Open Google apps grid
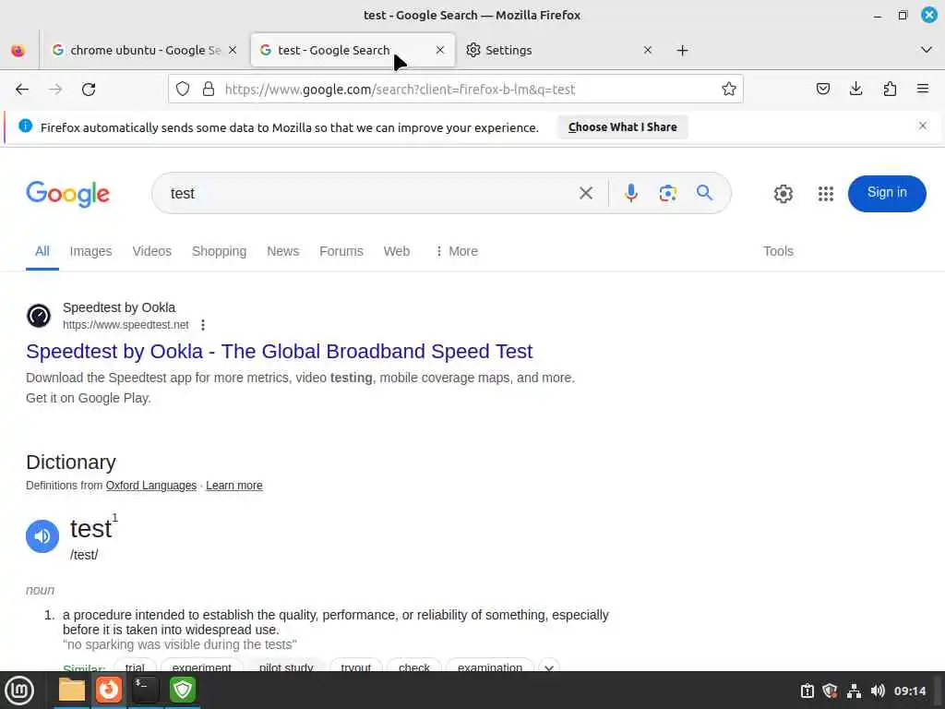The image size is (945, 709). (826, 194)
